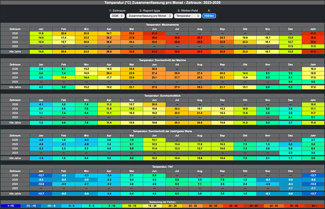Select the Alle Jahre row label under Maximalwerte
This screenshot has width=325, height=209.
coord(15,52)
